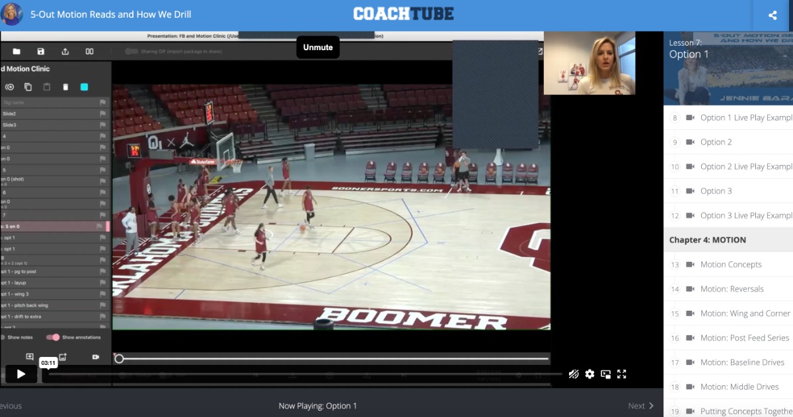Viewport: 793px width, 417px height.
Task: Toggle the Show notes switch
Action: (2, 337)
